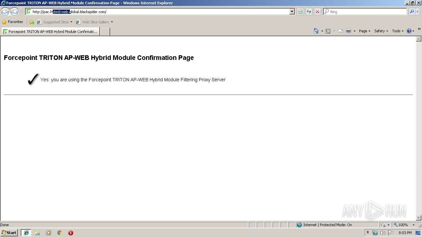The width and height of the screenshot is (422, 237).
Task: Click the vertical scrollbar down arrow
Action: point(419,218)
